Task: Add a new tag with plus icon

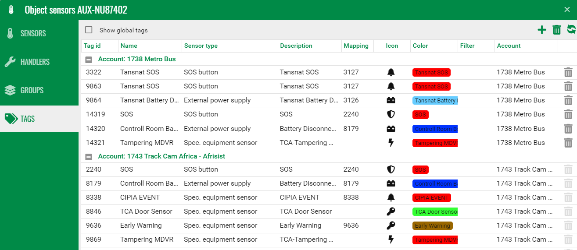Action: click(x=542, y=30)
